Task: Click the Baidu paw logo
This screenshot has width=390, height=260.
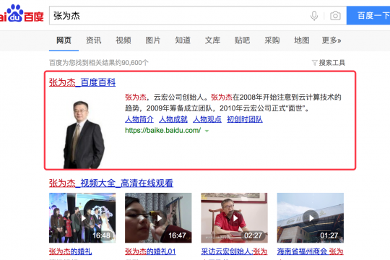Action: point(22,14)
